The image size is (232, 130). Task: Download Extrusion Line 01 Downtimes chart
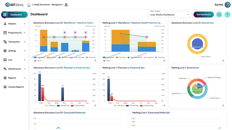[223, 60]
